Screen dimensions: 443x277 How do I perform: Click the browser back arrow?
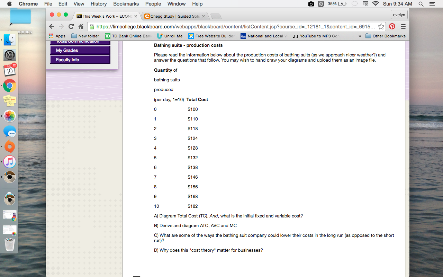pos(52,27)
